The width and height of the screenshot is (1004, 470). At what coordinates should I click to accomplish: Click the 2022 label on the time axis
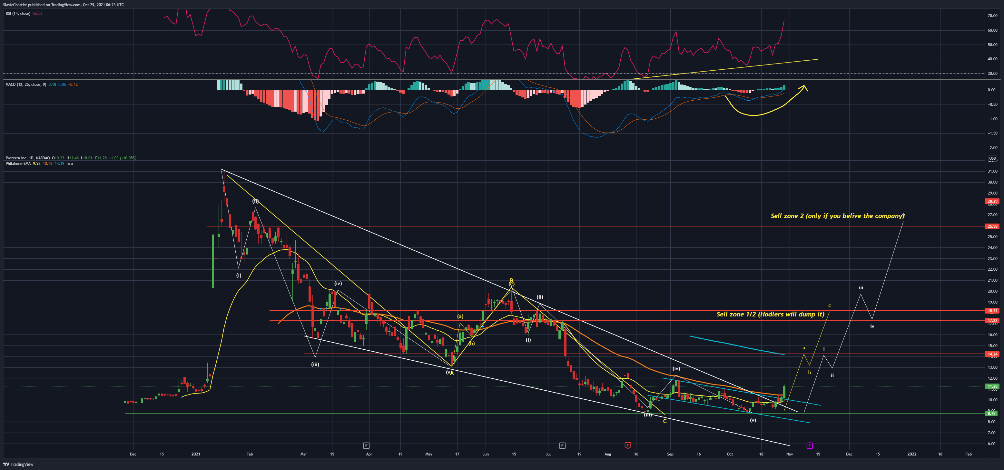(912, 454)
